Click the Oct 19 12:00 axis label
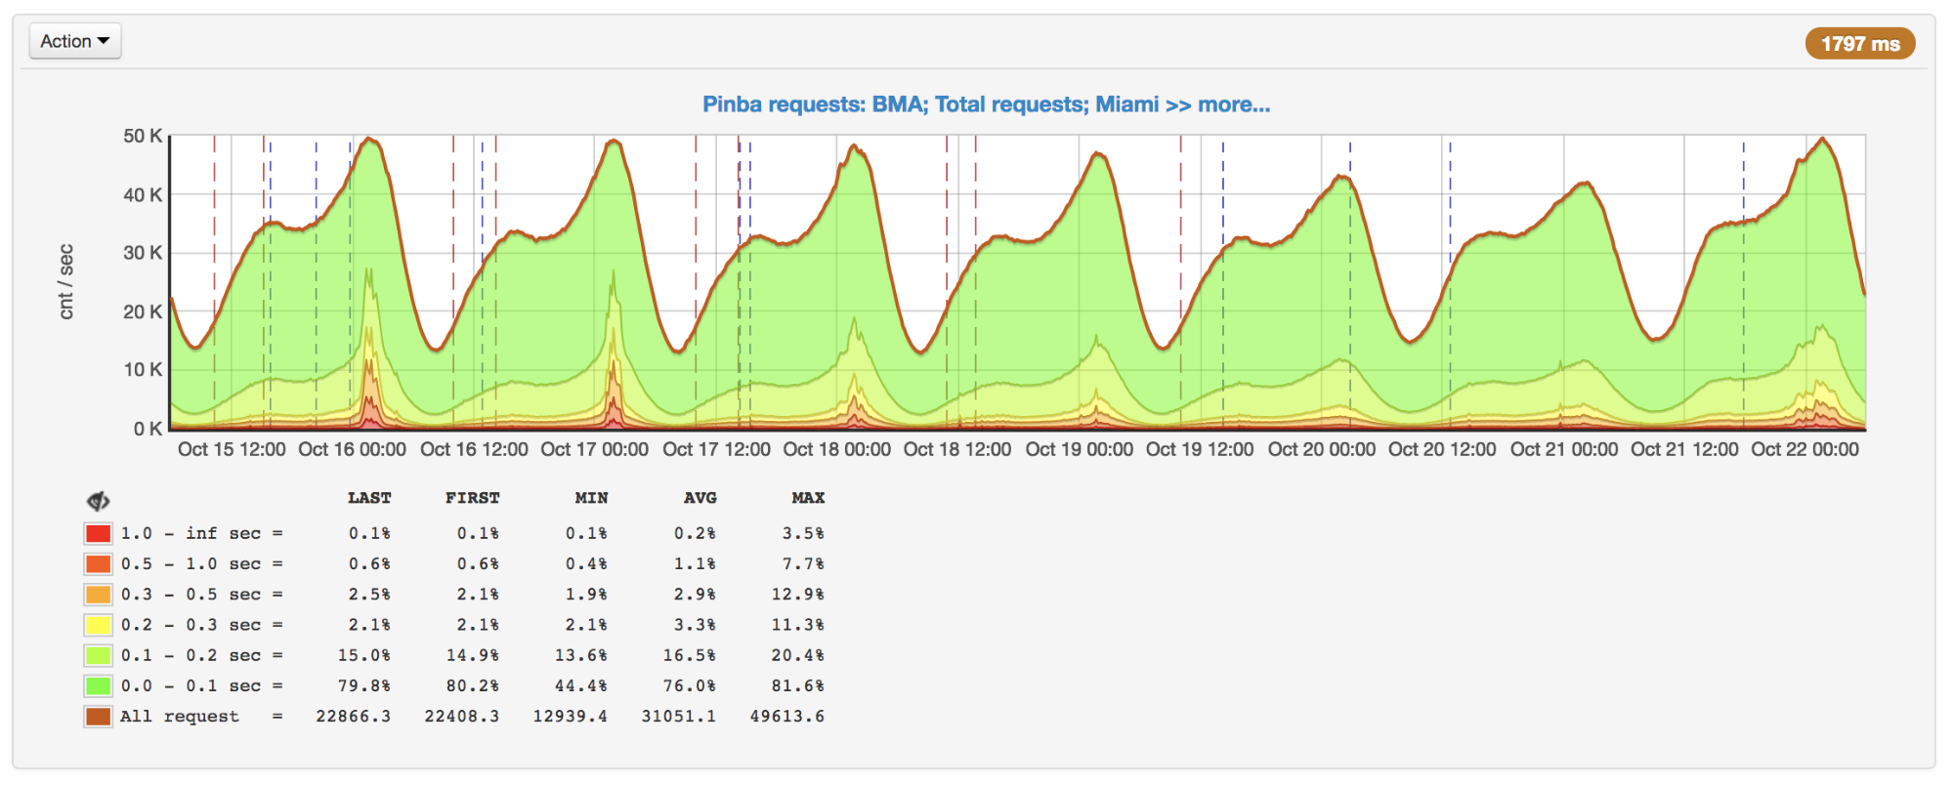This screenshot has height=785, width=1953. pyautogui.click(x=1200, y=449)
